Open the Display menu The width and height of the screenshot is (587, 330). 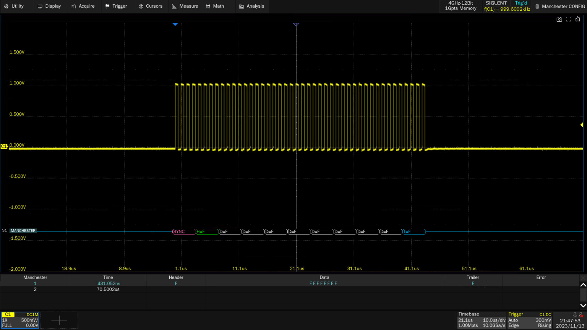pyautogui.click(x=49, y=6)
